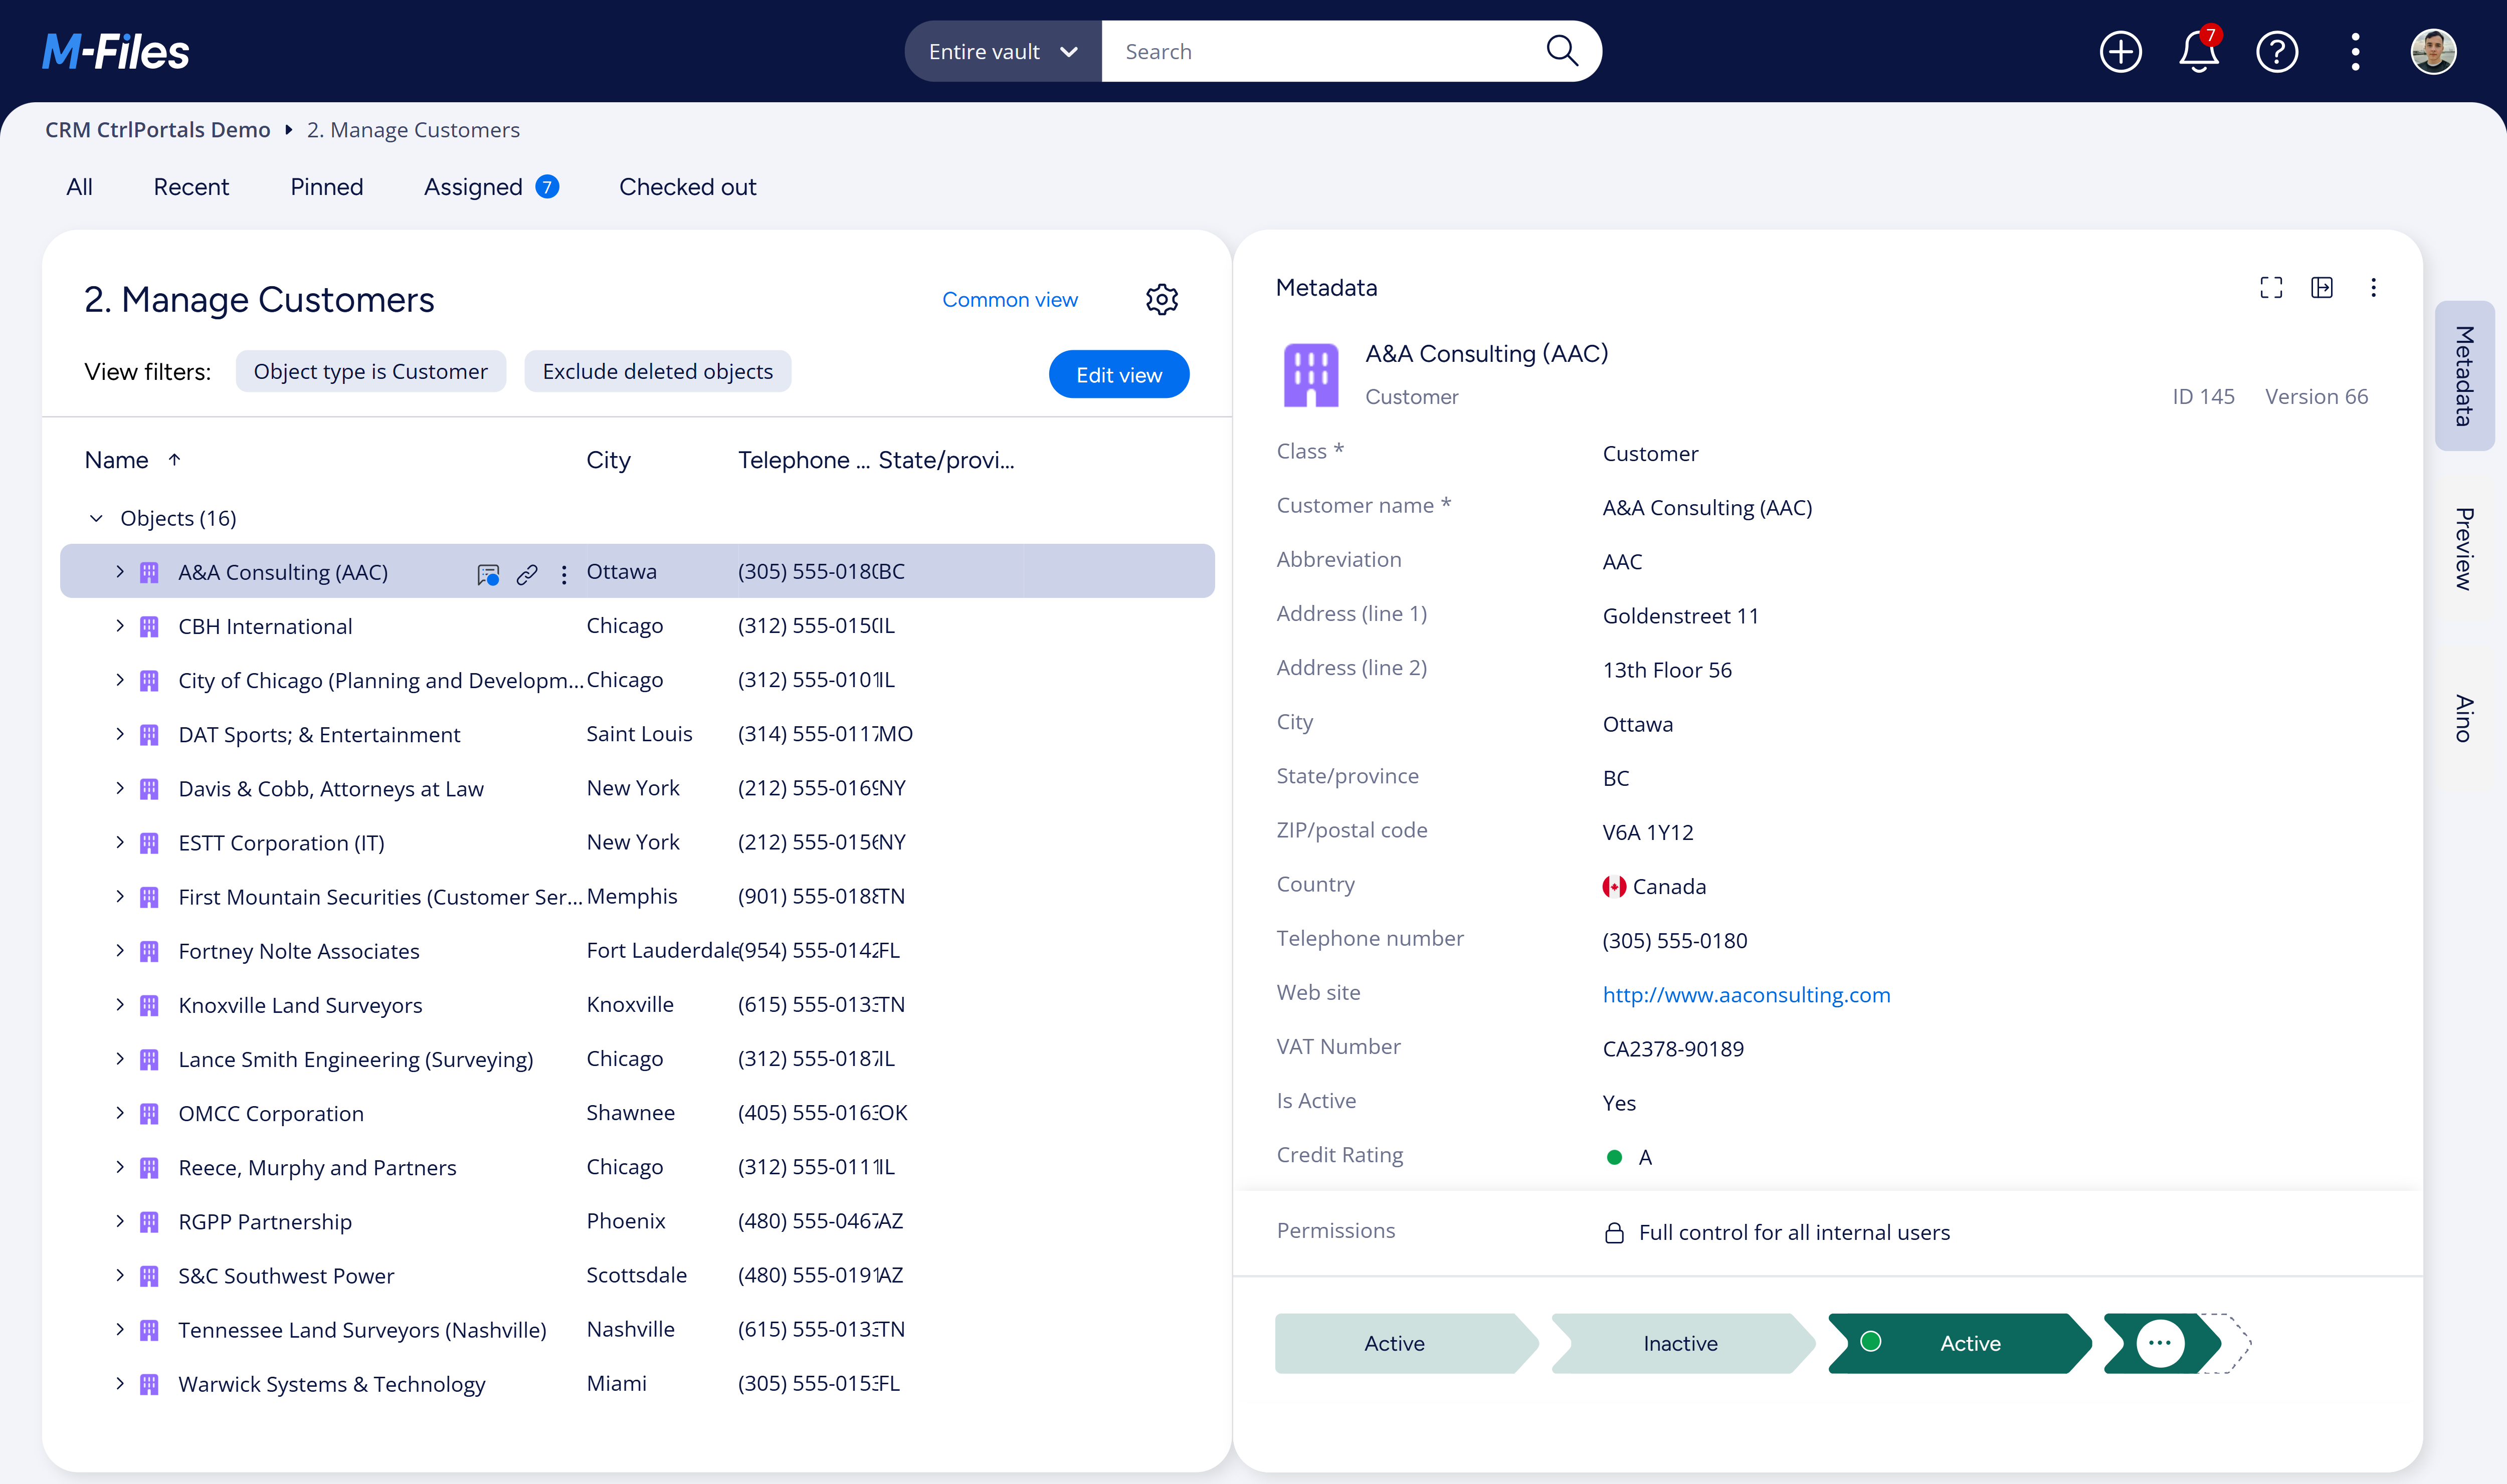Open the Help question mark icon
The height and width of the screenshot is (1484, 2507).
(2277, 52)
